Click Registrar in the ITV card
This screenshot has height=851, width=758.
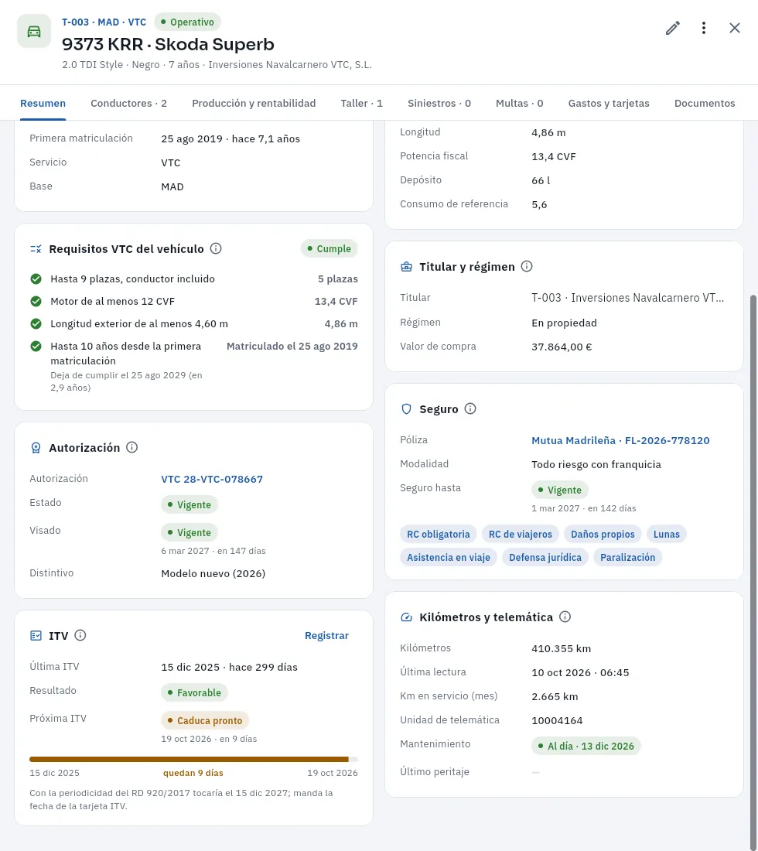[x=326, y=635]
